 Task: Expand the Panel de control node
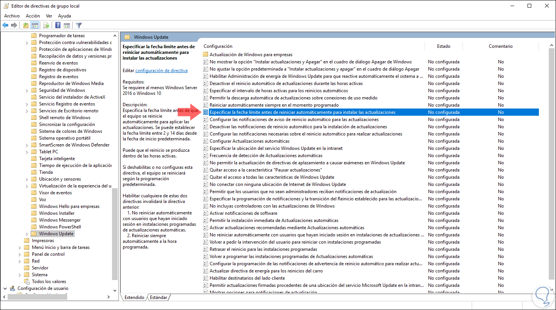pos(19,255)
